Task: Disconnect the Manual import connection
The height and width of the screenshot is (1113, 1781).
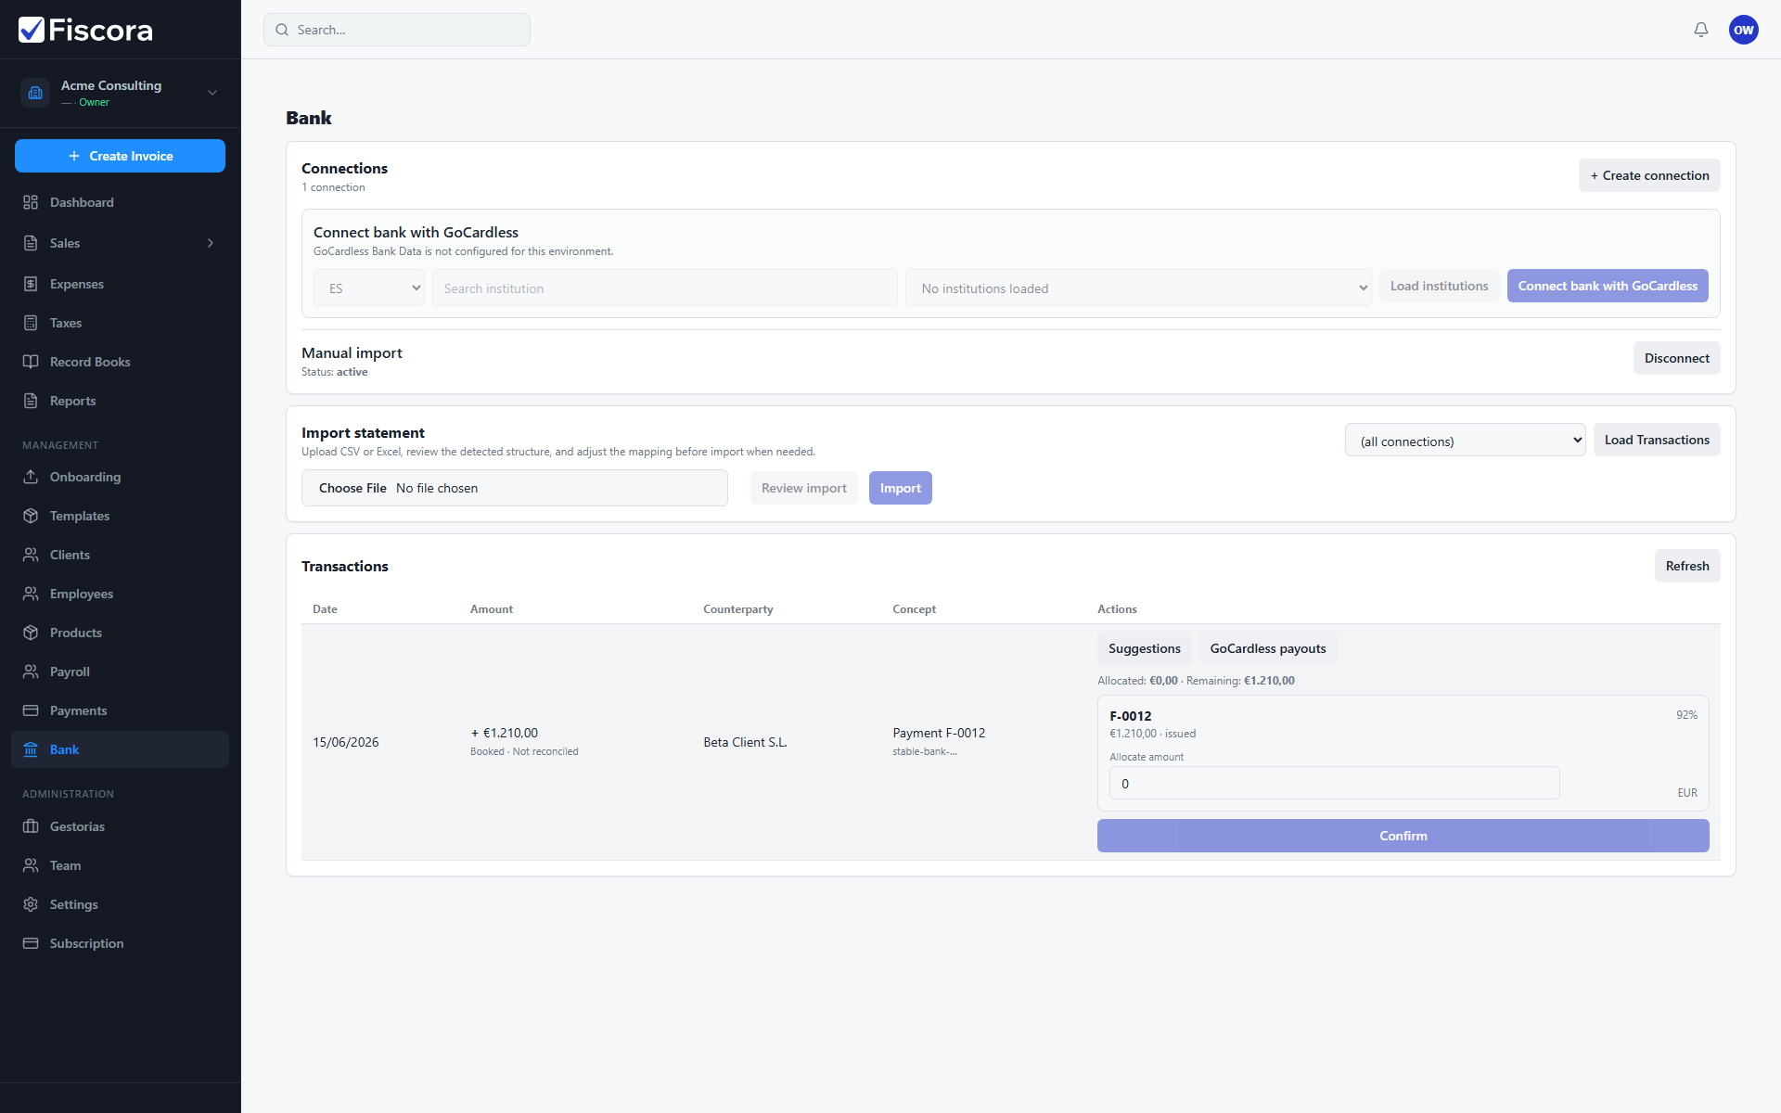Action: [x=1676, y=358]
